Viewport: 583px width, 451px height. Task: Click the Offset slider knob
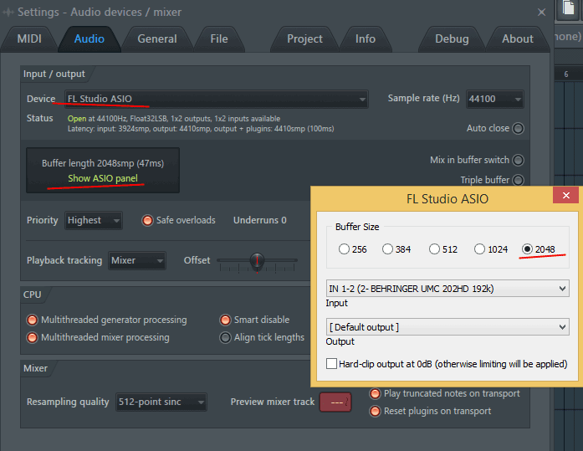click(257, 260)
